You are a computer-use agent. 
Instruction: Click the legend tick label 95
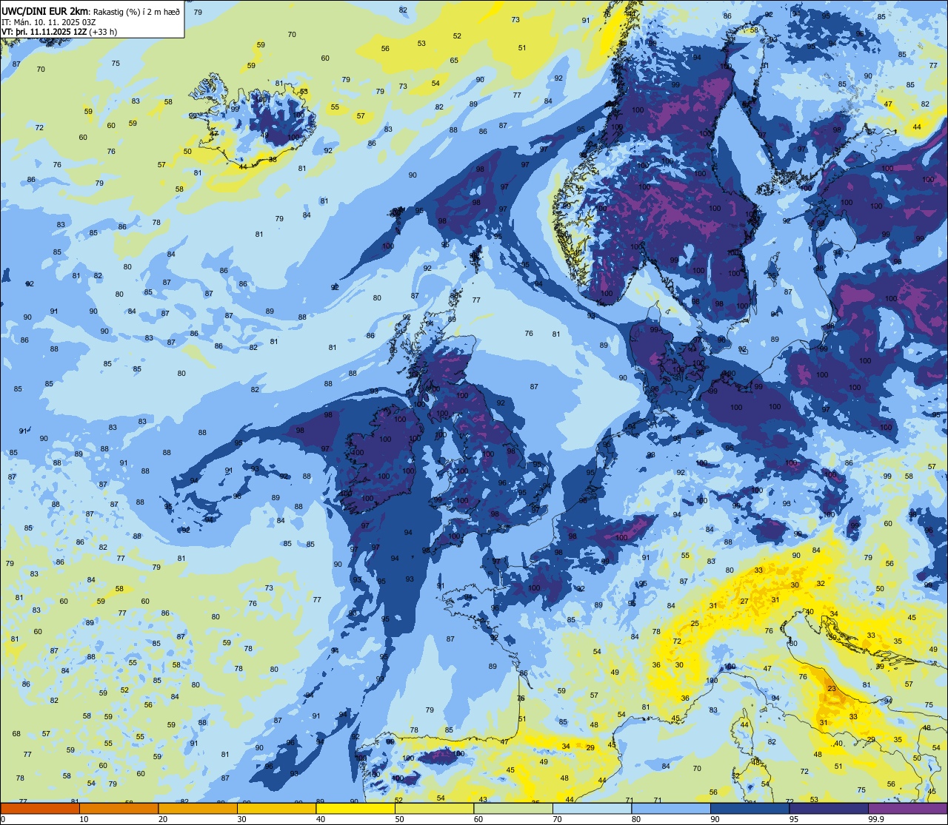(x=794, y=819)
